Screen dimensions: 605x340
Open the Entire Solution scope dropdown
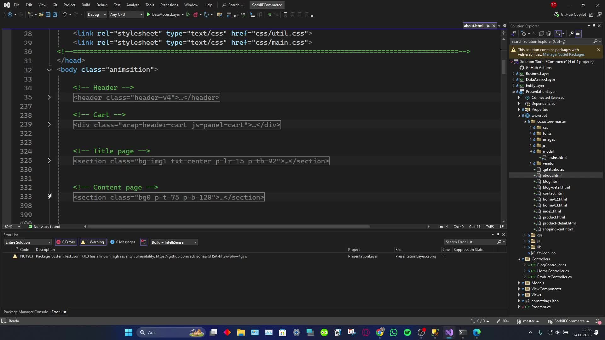28,242
